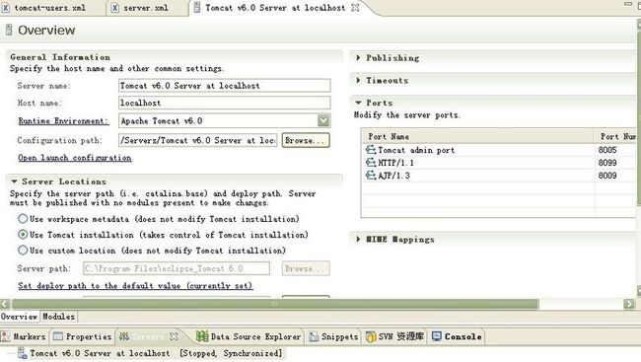Viewport: 641px width, 362px height.
Task: Expand the Publishing section
Action: point(358,57)
